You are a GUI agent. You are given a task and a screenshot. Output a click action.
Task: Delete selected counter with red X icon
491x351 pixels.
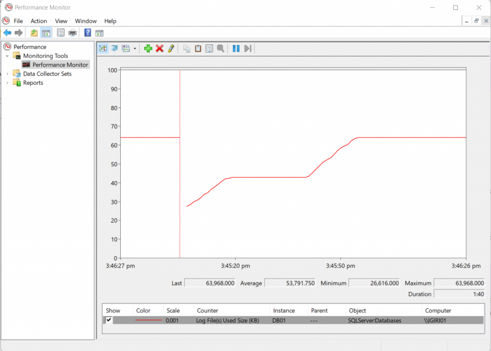click(160, 48)
